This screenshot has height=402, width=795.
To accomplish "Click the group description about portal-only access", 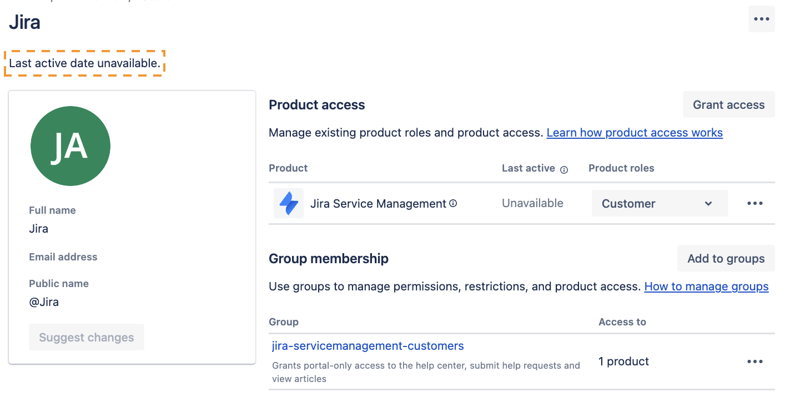I will click(x=426, y=372).
